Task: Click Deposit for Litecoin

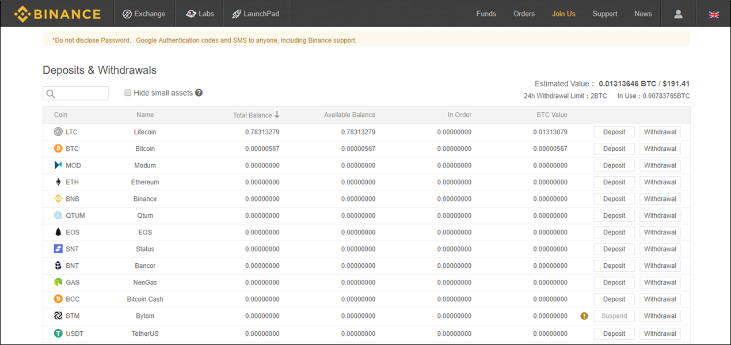Action: click(x=614, y=132)
